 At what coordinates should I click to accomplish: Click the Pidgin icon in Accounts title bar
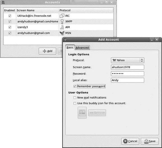(x=3, y=2)
